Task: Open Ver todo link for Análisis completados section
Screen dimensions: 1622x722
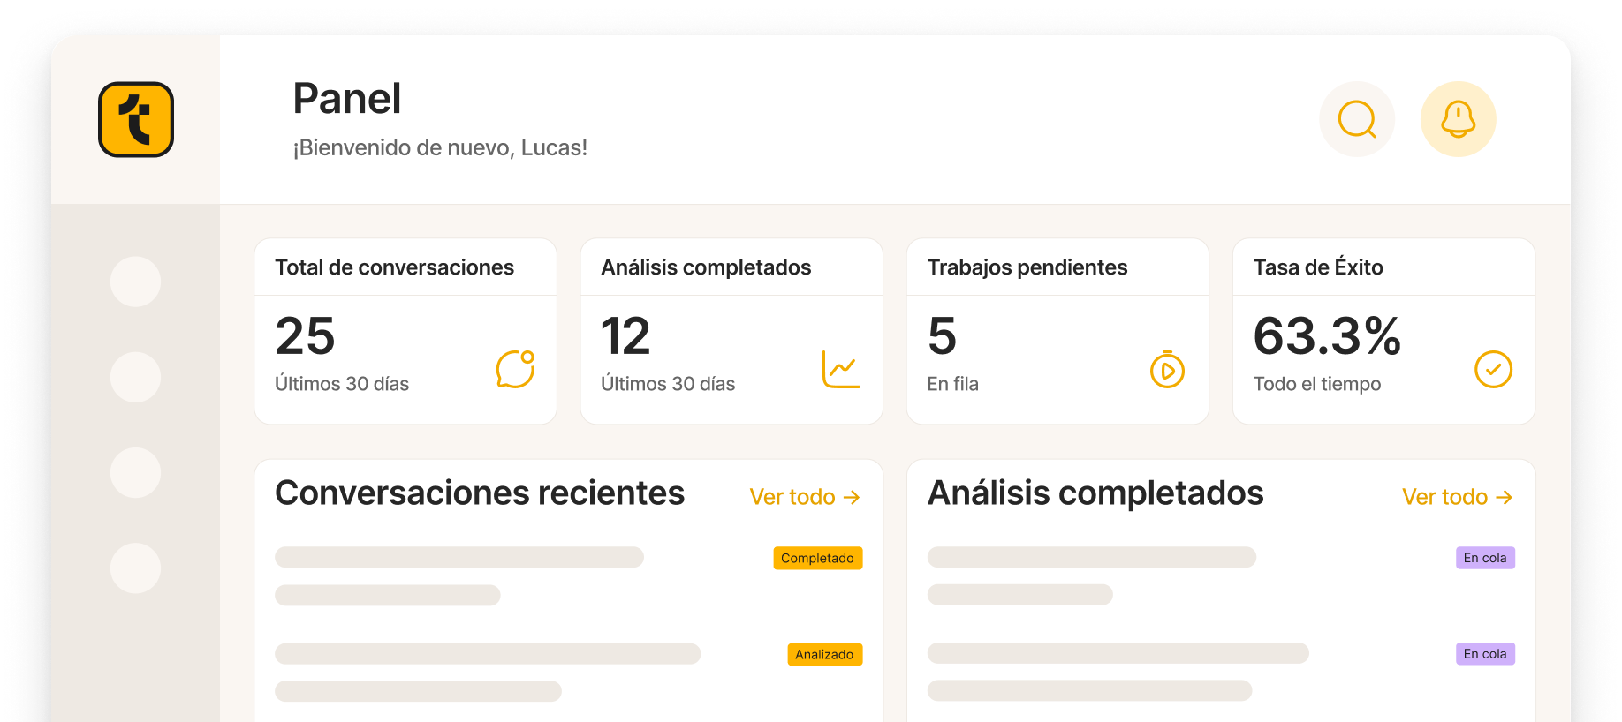Action: pyautogui.click(x=1458, y=497)
